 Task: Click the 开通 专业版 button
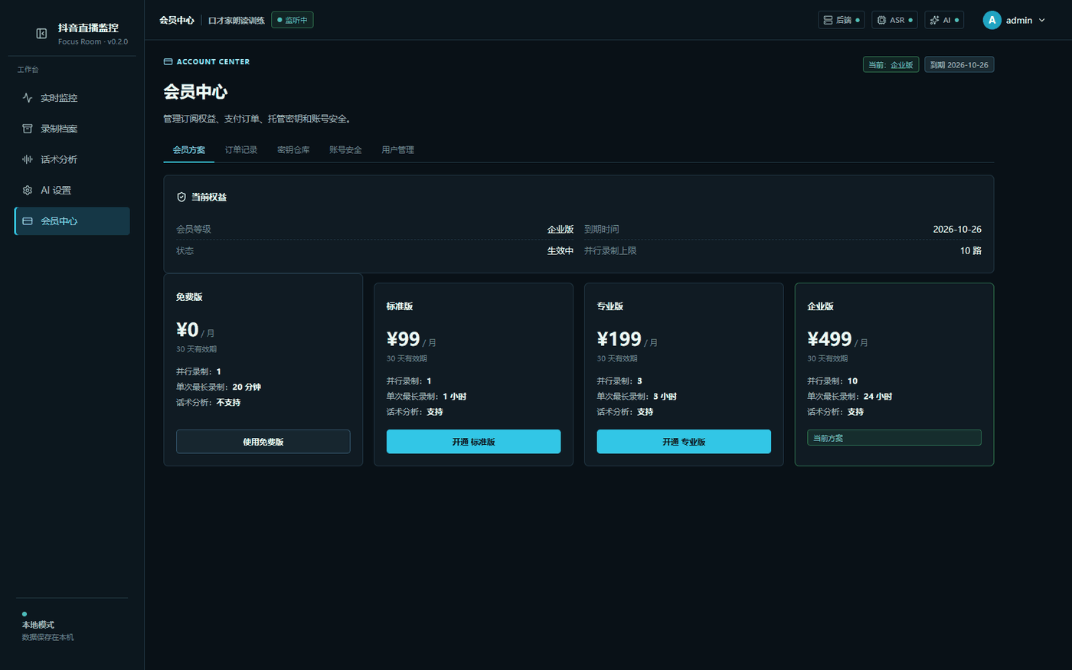coord(684,442)
